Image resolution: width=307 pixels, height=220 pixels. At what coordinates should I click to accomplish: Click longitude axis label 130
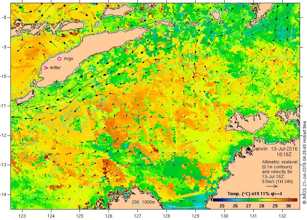(224, 216)
